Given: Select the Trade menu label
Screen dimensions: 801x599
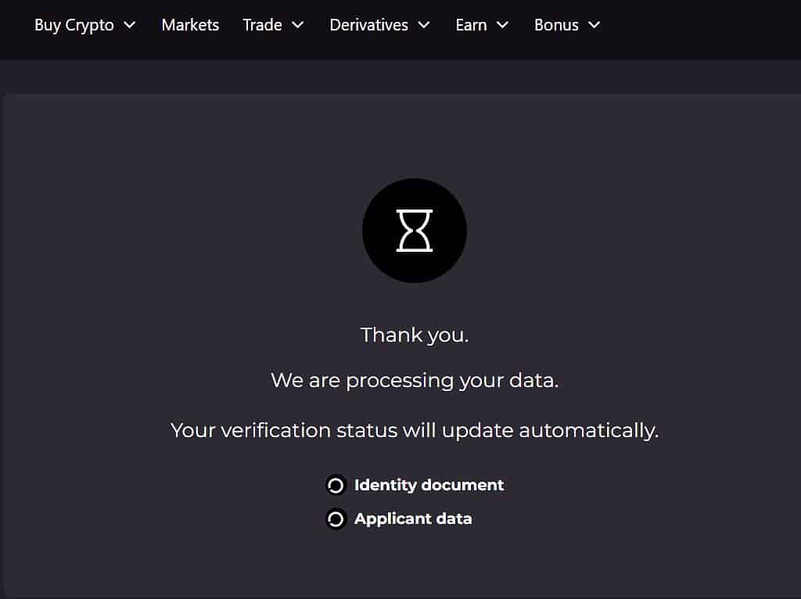Looking at the screenshot, I should pyautogui.click(x=262, y=25).
